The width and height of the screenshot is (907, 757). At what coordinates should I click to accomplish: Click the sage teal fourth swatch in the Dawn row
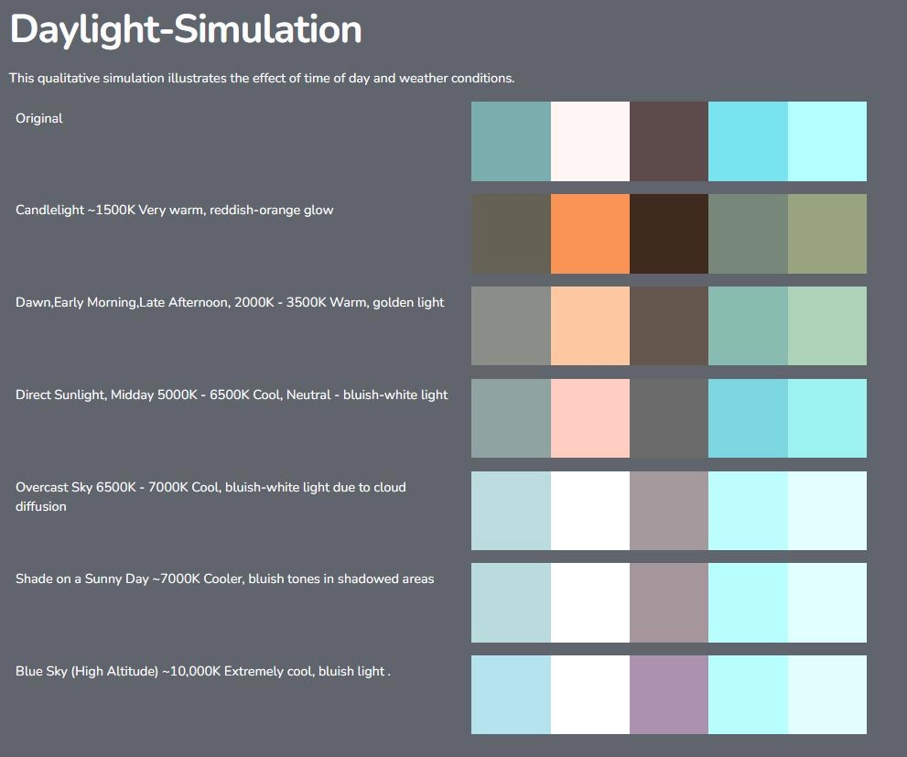[x=748, y=326]
